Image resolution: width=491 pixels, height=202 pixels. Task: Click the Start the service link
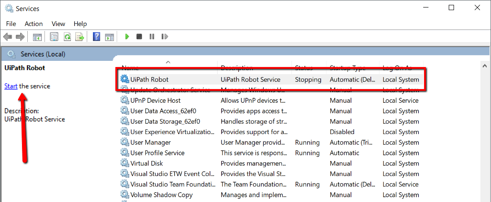click(11, 86)
